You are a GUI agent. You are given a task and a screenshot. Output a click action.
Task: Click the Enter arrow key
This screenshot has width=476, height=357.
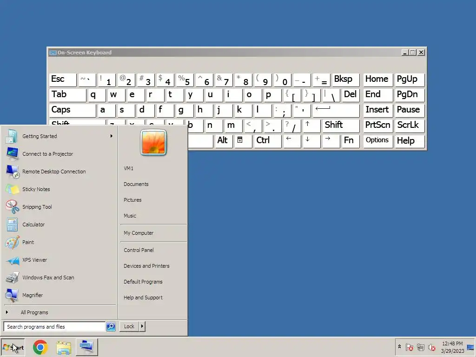pyautogui.click(x=336, y=111)
